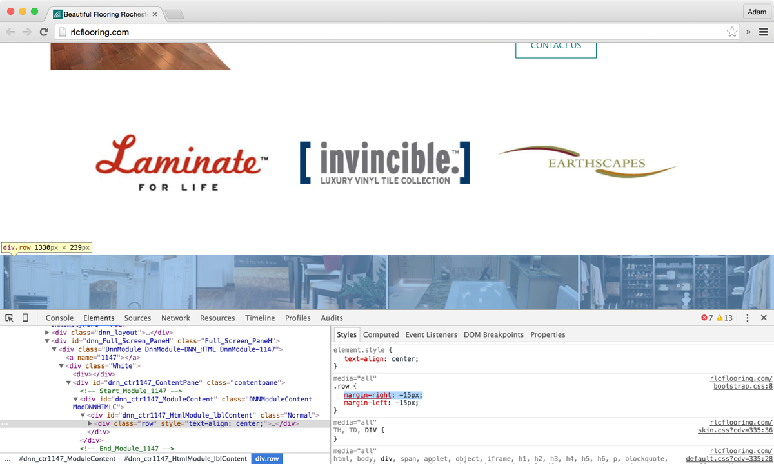Click the Adam profile button
Screen dimensions: 774x464
(757, 12)
